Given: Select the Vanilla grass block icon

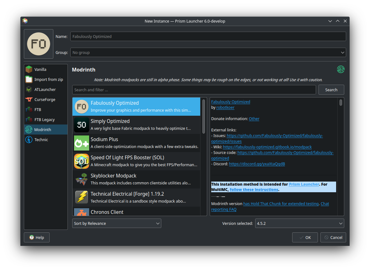Looking at the screenshot, I should [x=29, y=69].
